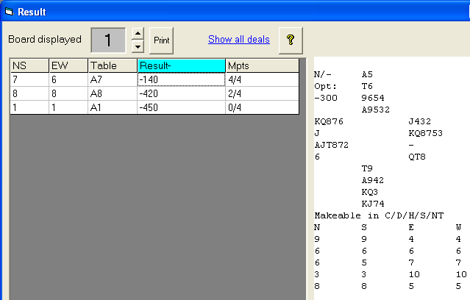Click South's club holding KJ74
This screenshot has height=300, width=470.
[373, 204]
